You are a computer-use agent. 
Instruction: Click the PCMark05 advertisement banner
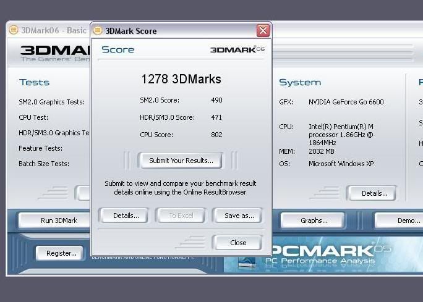(323, 254)
